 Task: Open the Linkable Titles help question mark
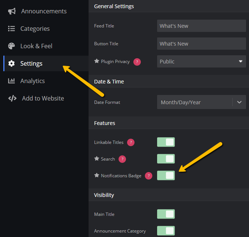tap(131, 142)
